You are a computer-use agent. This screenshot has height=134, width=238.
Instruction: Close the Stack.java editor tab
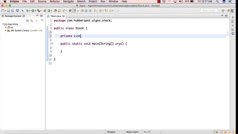[64, 16]
